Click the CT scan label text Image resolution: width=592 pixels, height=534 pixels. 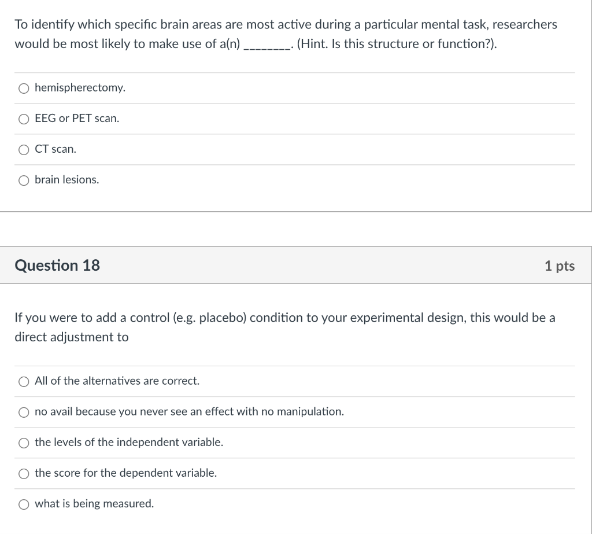coord(55,149)
